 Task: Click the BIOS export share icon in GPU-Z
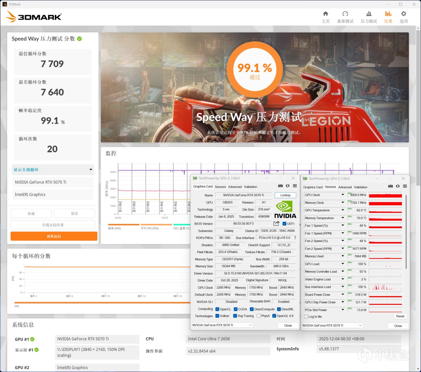276,224
